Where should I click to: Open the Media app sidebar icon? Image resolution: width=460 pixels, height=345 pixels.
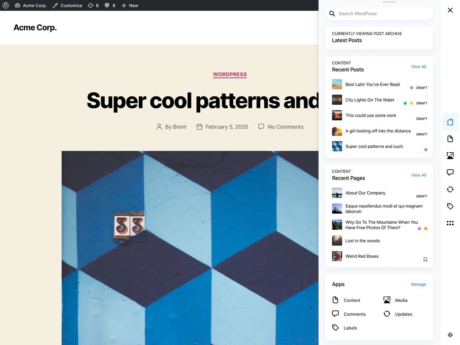[x=450, y=156]
